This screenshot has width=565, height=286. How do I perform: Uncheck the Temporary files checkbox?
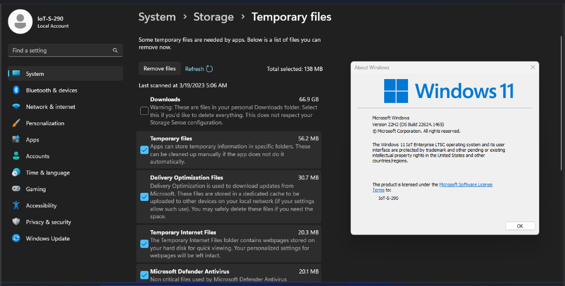(144, 150)
